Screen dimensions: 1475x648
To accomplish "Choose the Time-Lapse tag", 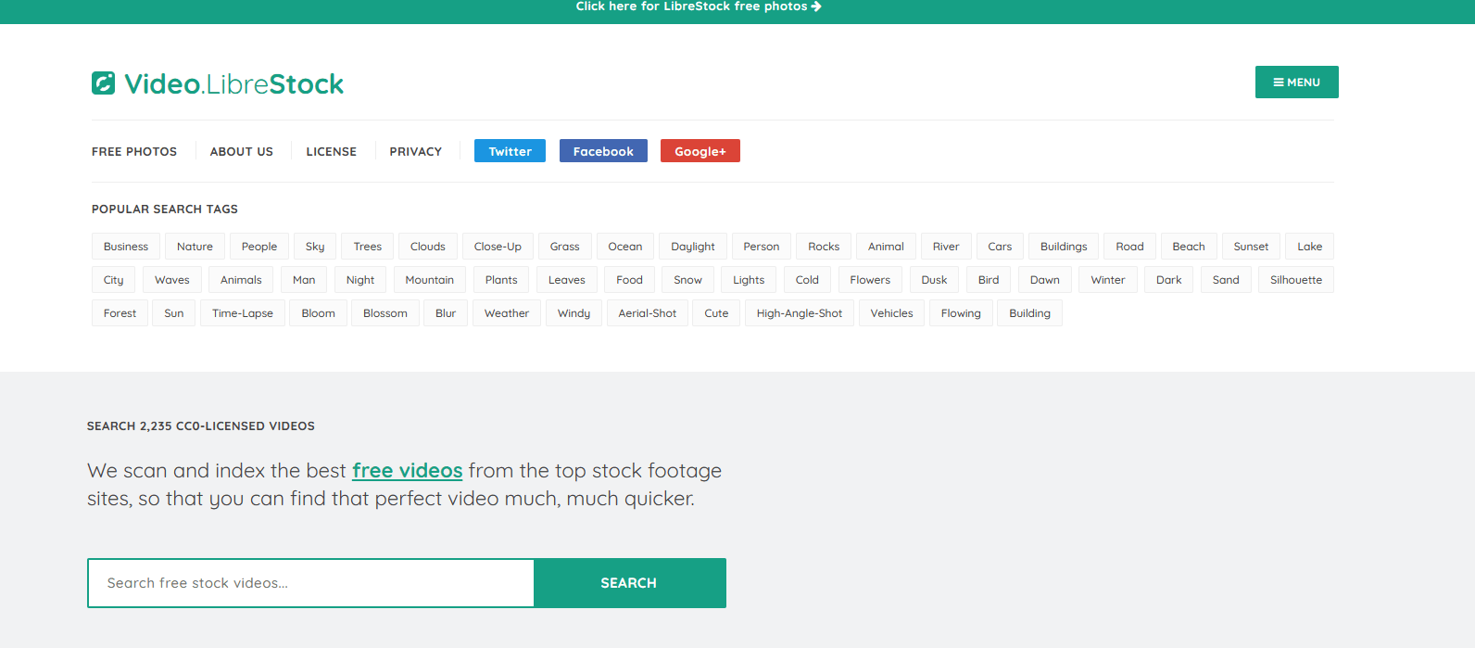I will tap(243, 313).
